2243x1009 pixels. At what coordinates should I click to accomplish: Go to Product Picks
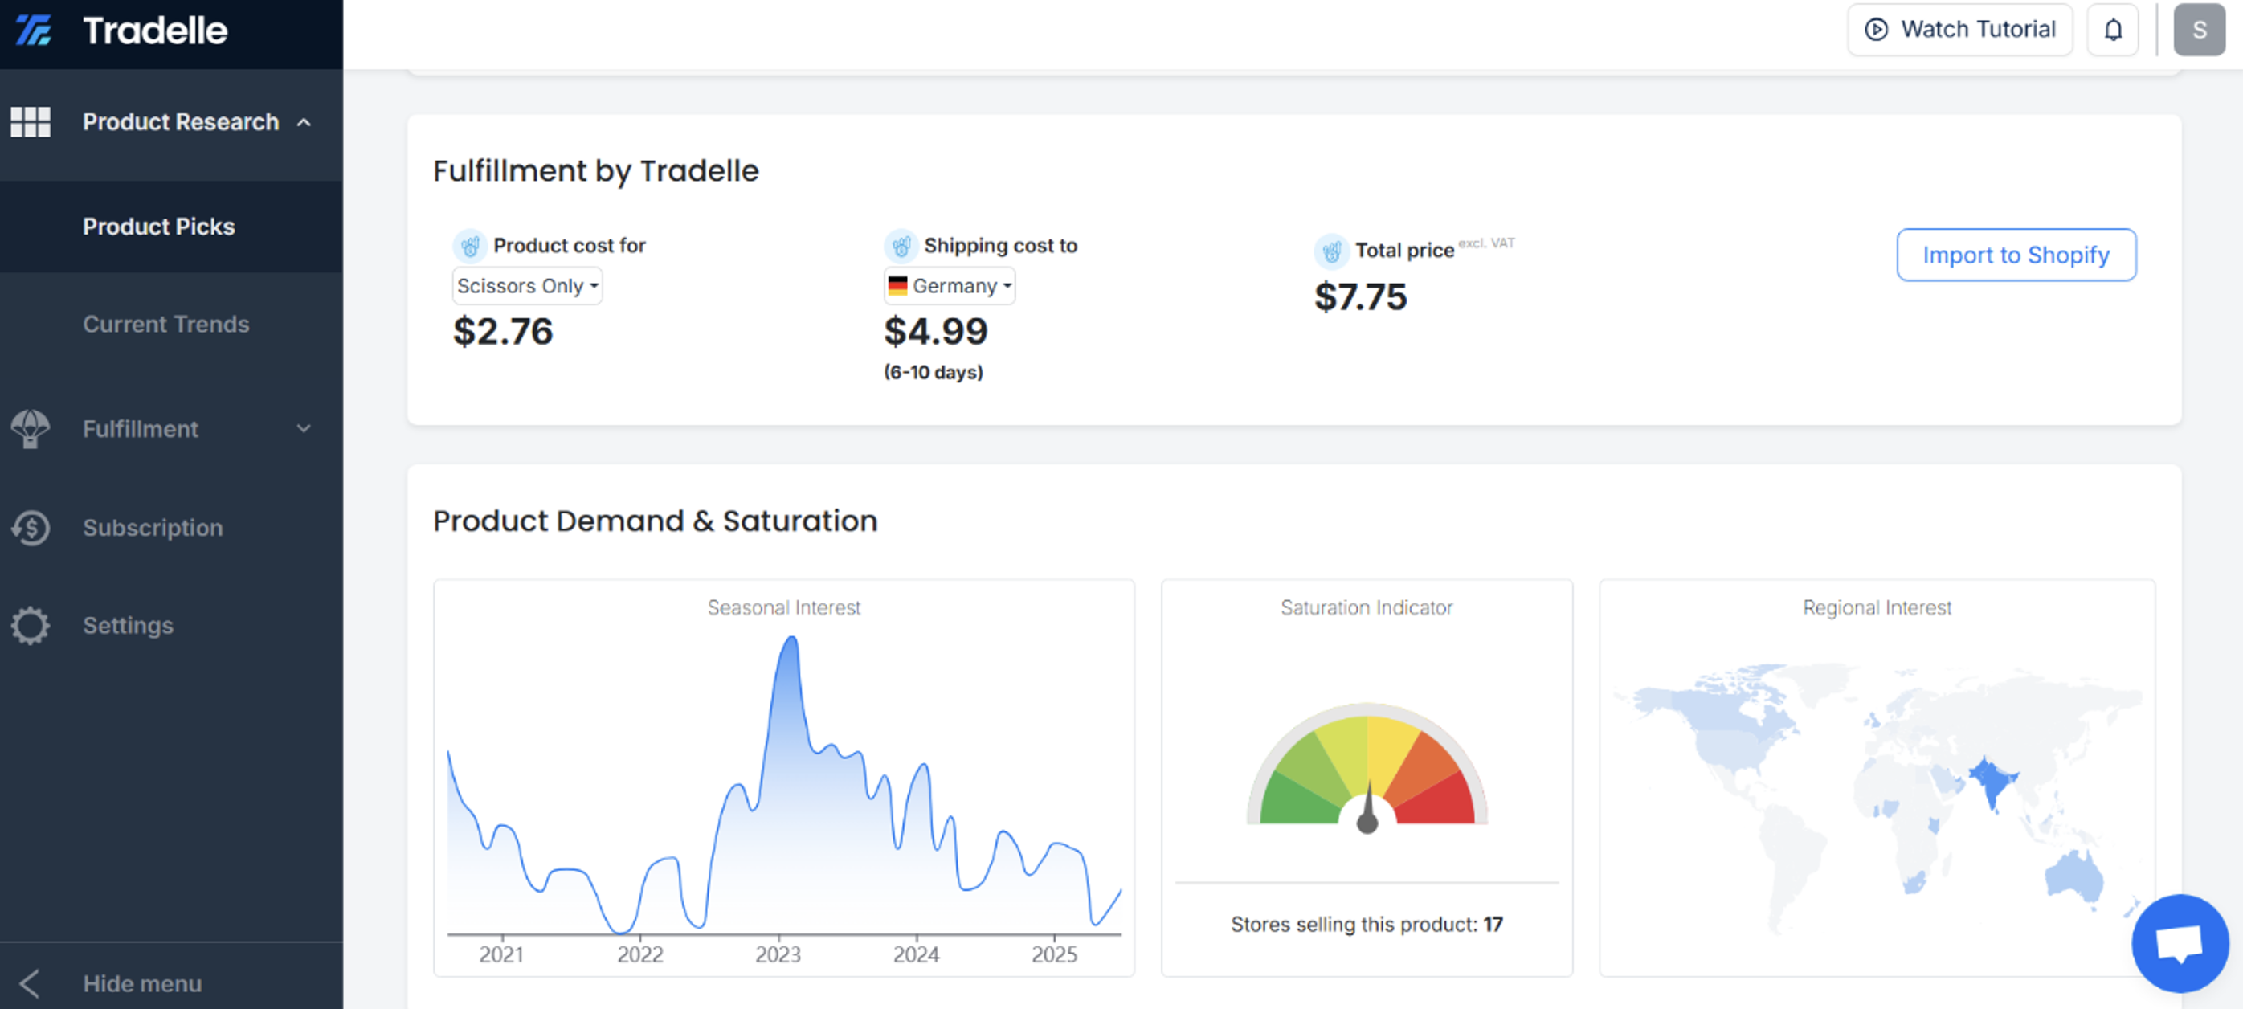click(158, 227)
